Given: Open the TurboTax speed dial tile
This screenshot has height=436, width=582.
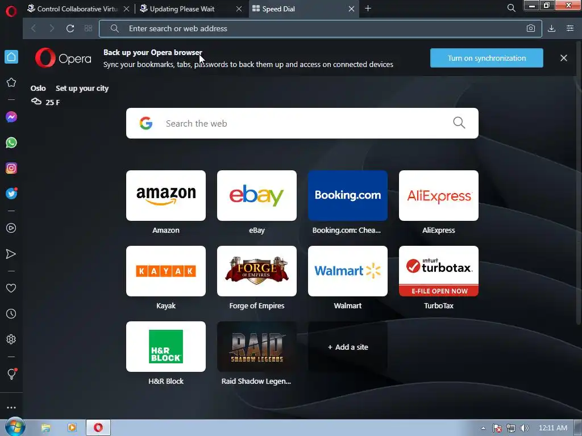Looking at the screenshot, I should coord(439,271).
